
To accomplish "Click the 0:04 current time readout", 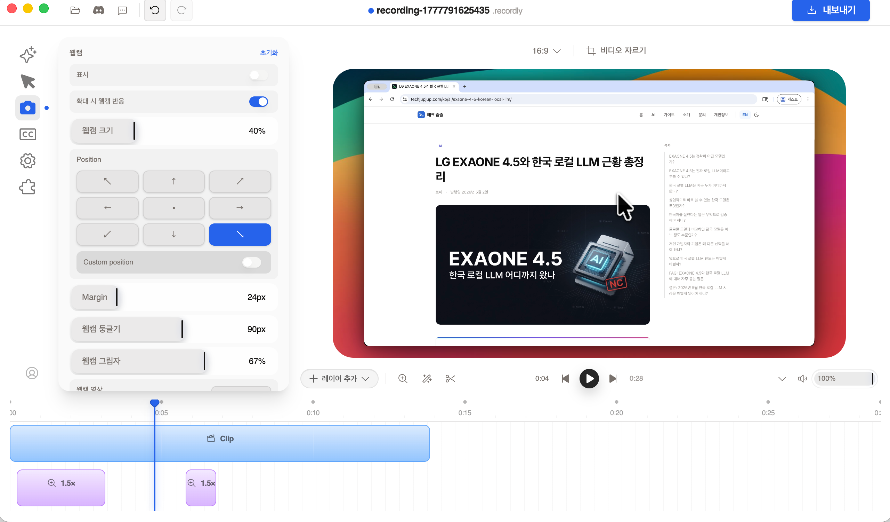I will [542, 379].
